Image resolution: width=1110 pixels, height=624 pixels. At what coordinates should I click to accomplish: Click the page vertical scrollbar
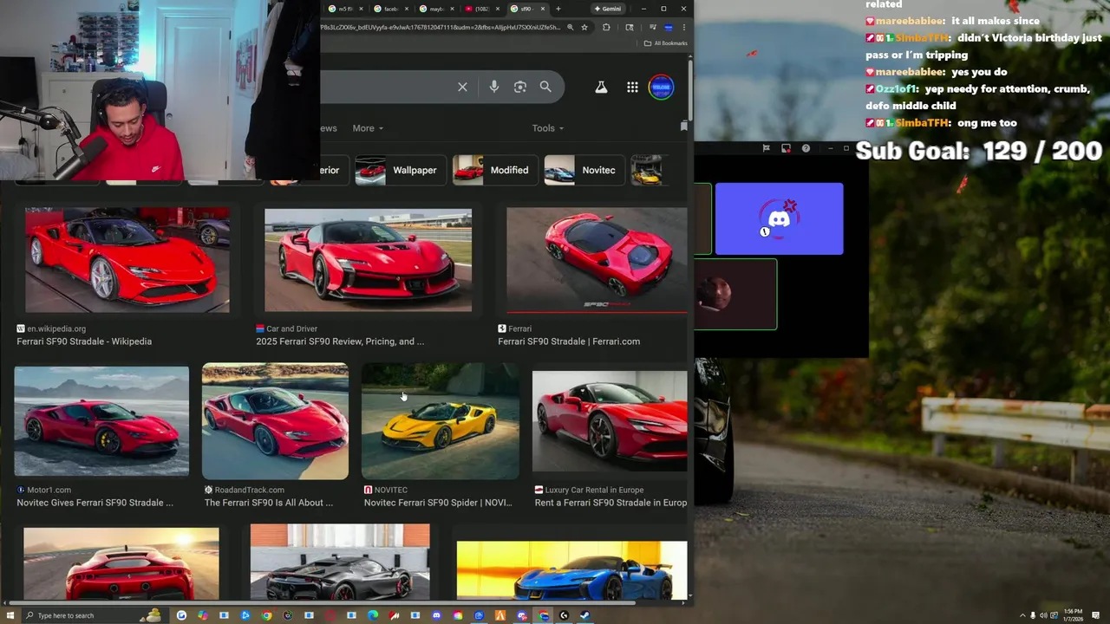(x=690, y=91)
